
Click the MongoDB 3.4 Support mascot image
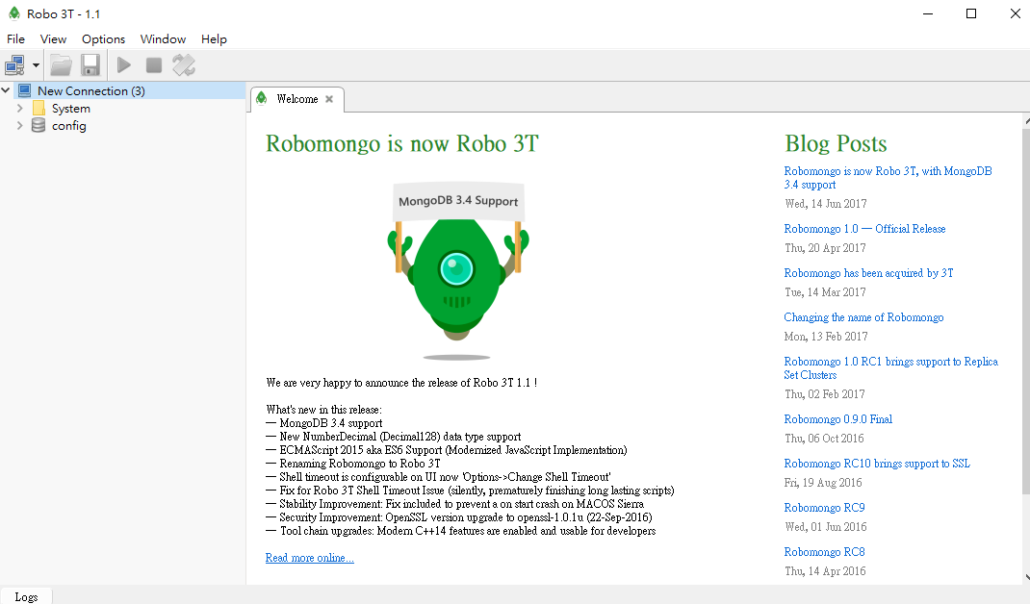tap(458, 270)
